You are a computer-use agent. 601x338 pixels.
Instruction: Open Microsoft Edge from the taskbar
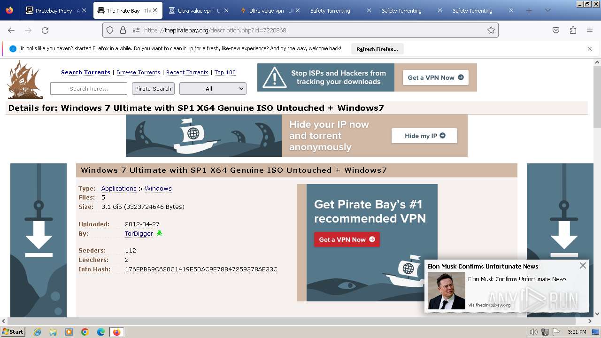coord(101,332)
